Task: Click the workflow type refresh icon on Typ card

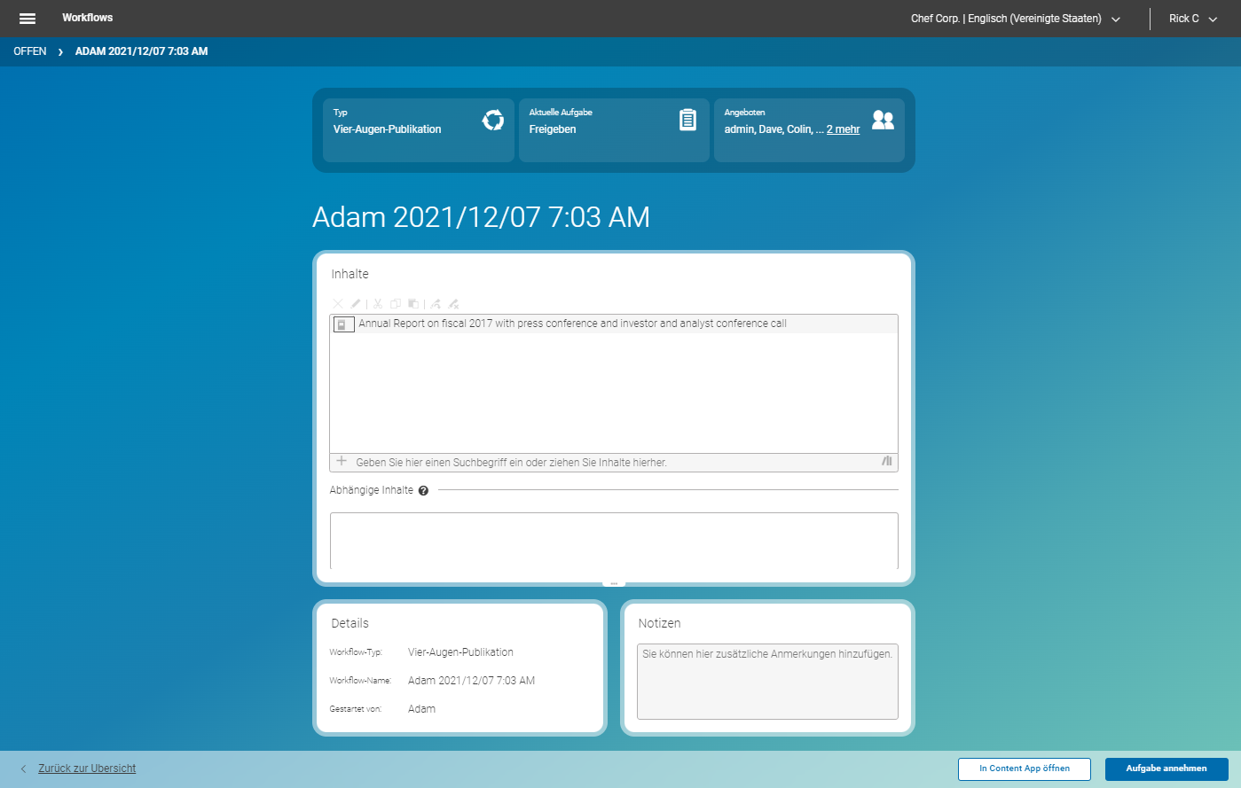Action: coord(493,121)
